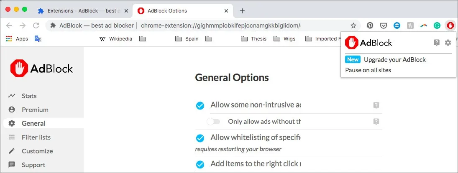This screenshot has height=173, width=458.
Task: Open the Spain bookmarks folder
Action: click(188, 39)
